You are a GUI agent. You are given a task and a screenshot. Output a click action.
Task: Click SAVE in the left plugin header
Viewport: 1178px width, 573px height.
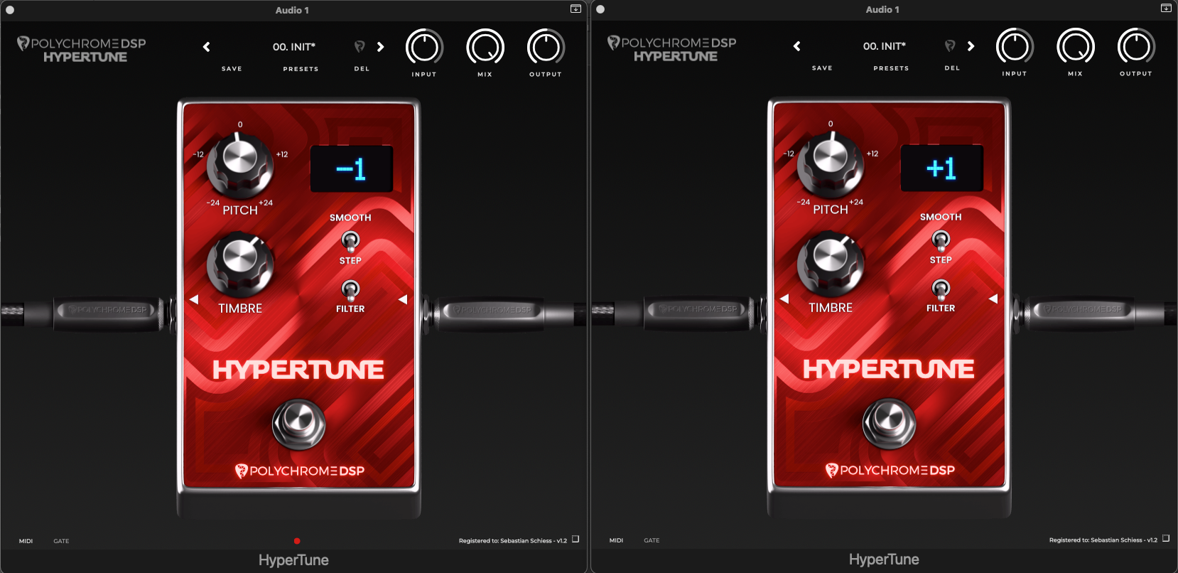232,69
